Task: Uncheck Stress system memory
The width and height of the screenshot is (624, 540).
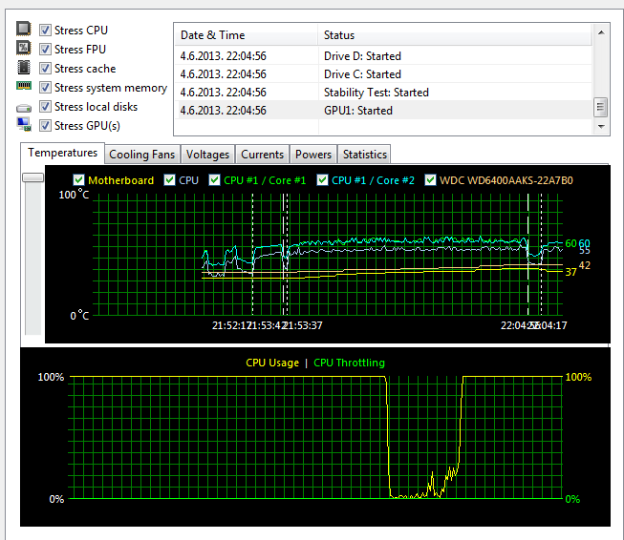Action: pyautogui.click(x=45, y=88)
